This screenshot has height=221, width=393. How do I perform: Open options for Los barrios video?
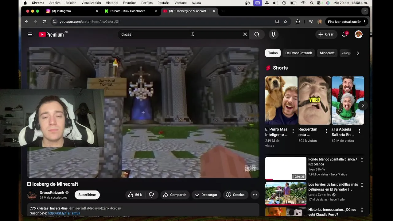coord(362,185)
